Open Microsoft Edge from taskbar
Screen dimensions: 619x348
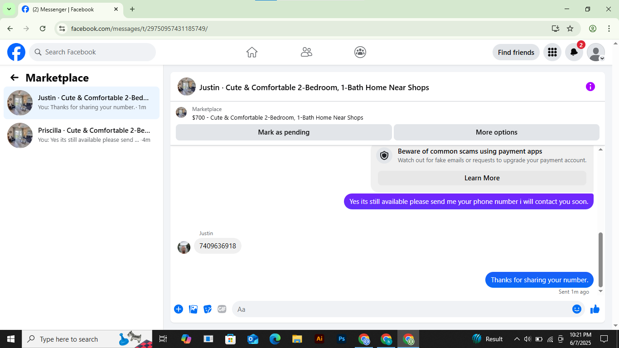(x=275, y=339)
